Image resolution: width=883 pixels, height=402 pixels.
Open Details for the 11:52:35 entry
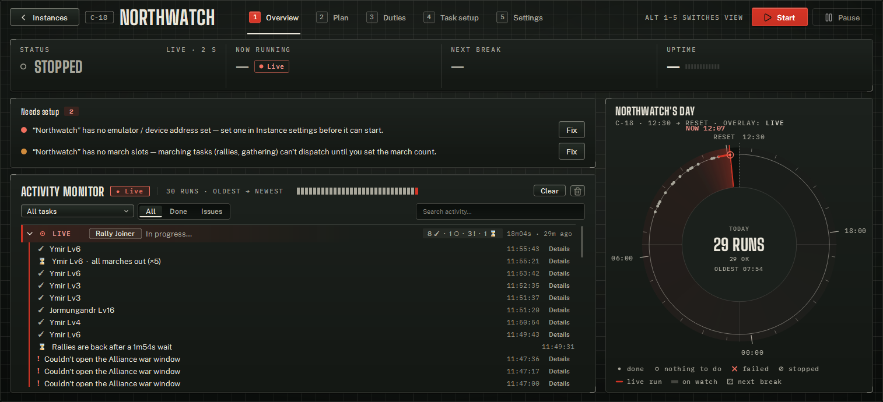559,285
